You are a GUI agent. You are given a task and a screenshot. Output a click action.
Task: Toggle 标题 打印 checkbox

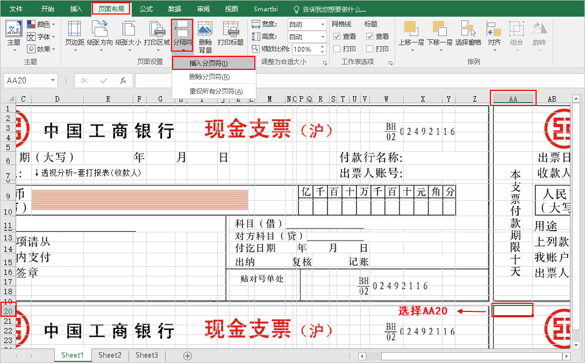coord(370,49)
